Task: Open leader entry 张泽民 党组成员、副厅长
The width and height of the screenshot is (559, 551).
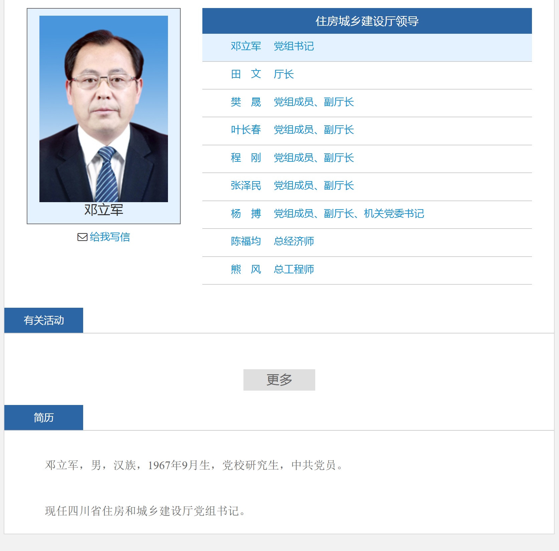Action: coord(367,187)
